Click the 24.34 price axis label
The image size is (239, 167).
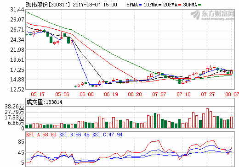tap(17, 40)
